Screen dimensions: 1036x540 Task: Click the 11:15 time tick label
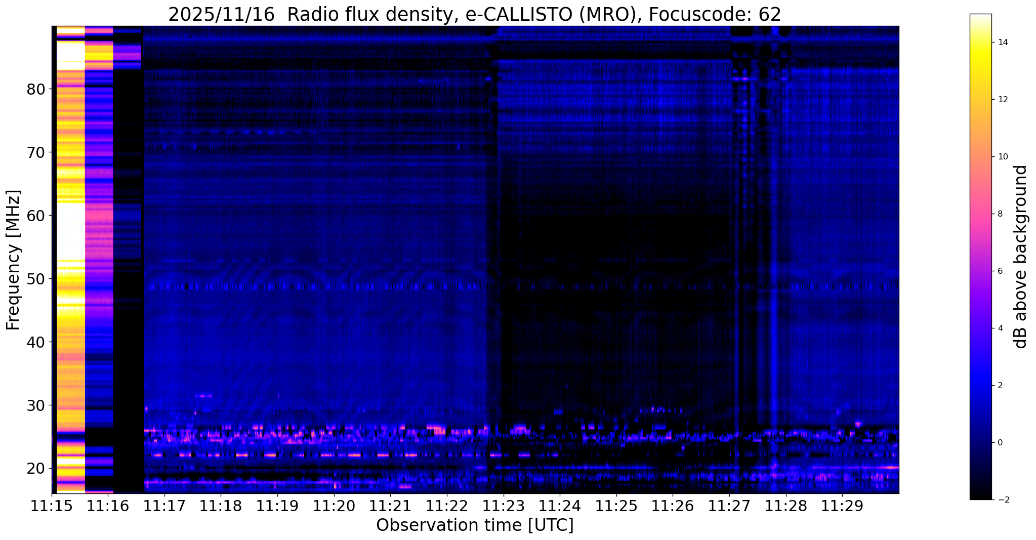click(x=52, y=506)
